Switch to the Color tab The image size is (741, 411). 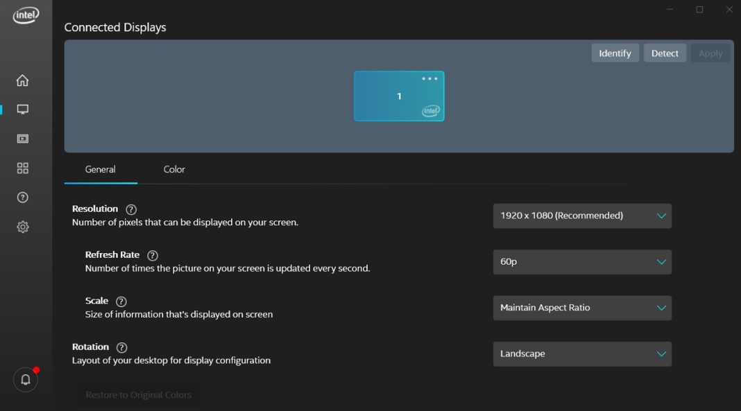tap(174, 169)
